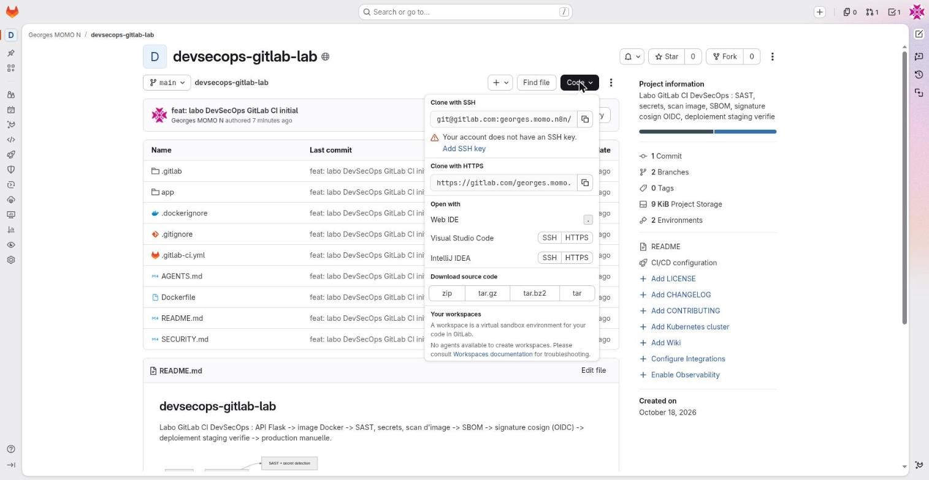Open the Manage section with people icon

coord(10,95)
